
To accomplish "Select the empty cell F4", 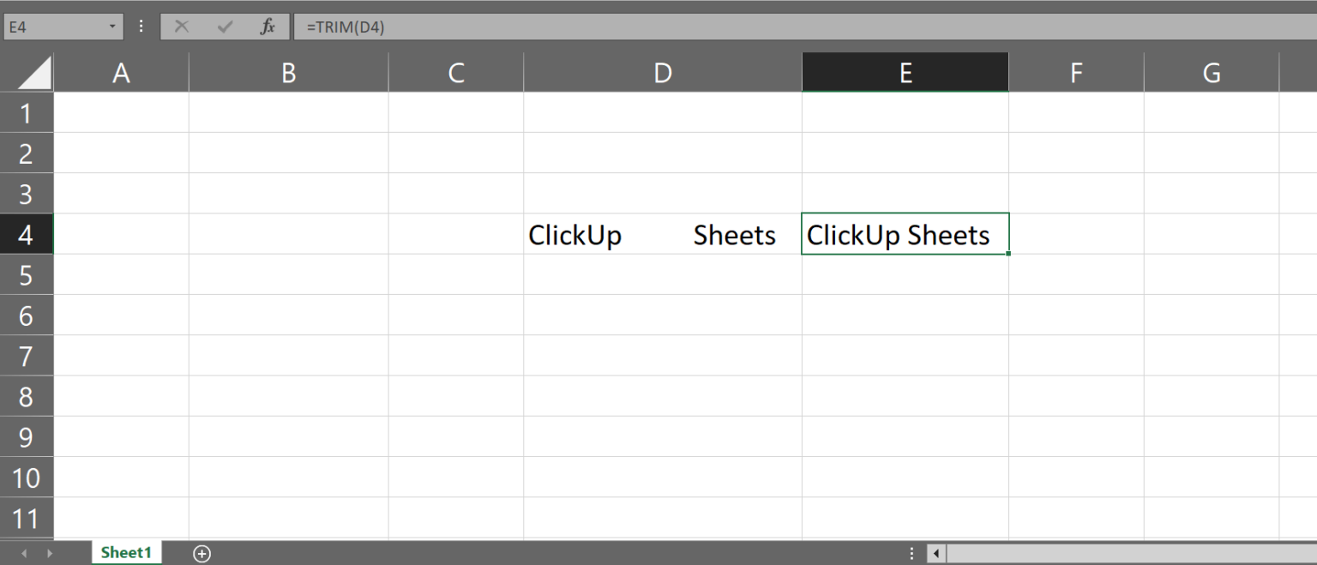I will click(1076, 234).
